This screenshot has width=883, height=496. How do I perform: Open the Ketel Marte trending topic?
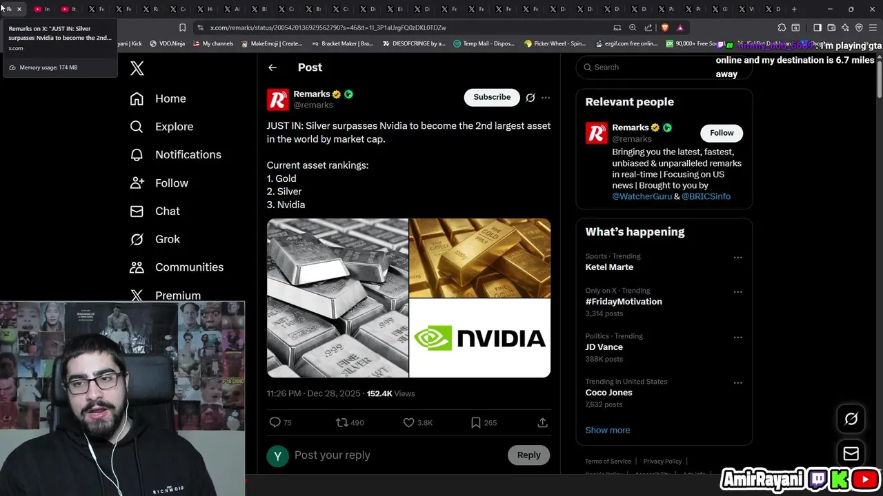[x=609, y=267]
